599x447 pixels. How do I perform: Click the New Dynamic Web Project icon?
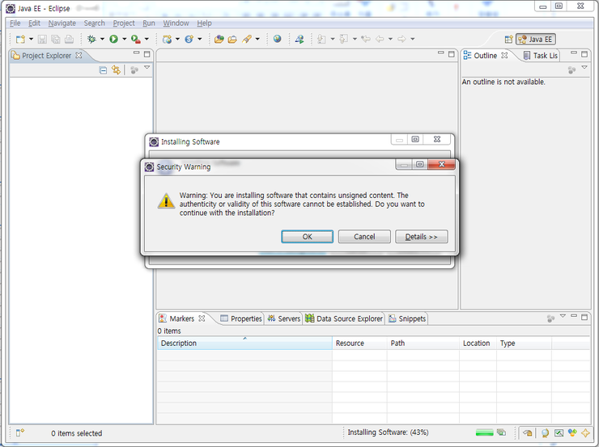coord(167,39)
